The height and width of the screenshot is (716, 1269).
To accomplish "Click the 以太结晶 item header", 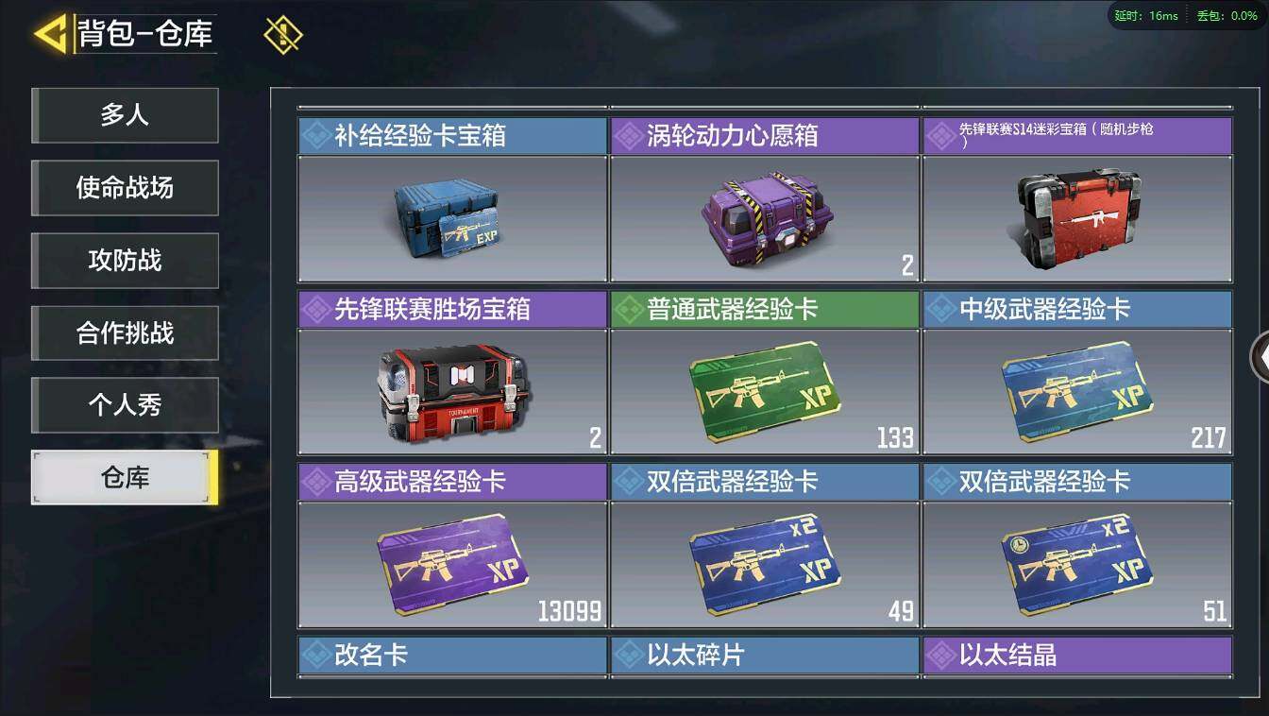I will [x=1077, y=656].
